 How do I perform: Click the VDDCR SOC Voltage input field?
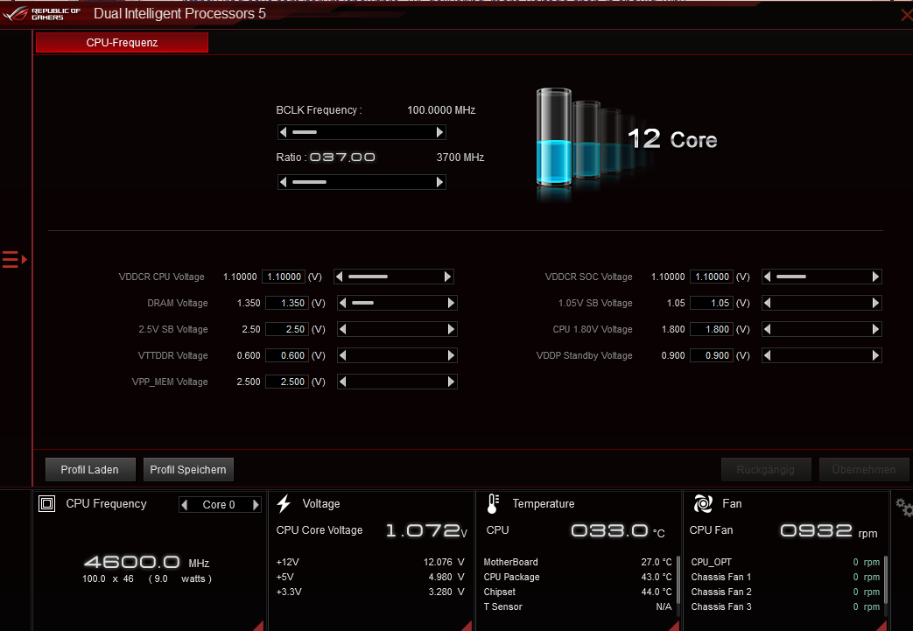pos(712,277)
